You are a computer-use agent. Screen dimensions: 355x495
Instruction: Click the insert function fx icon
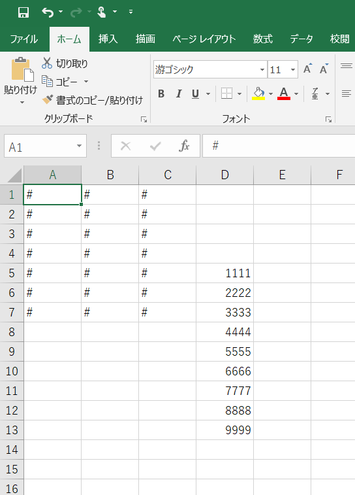184,146
